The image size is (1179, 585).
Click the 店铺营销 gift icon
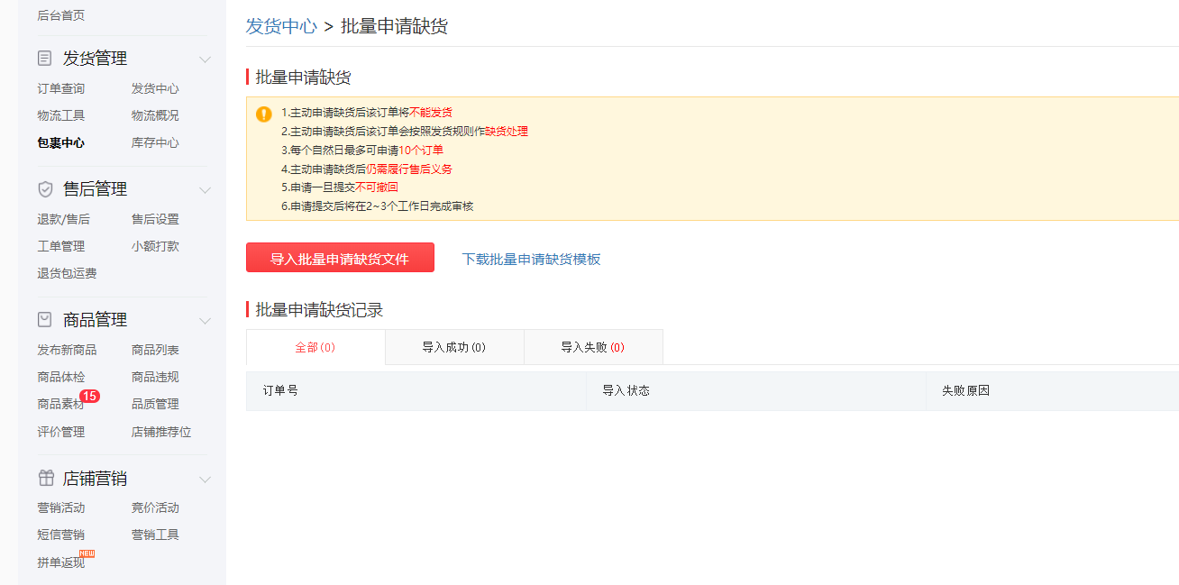point(45,479)
